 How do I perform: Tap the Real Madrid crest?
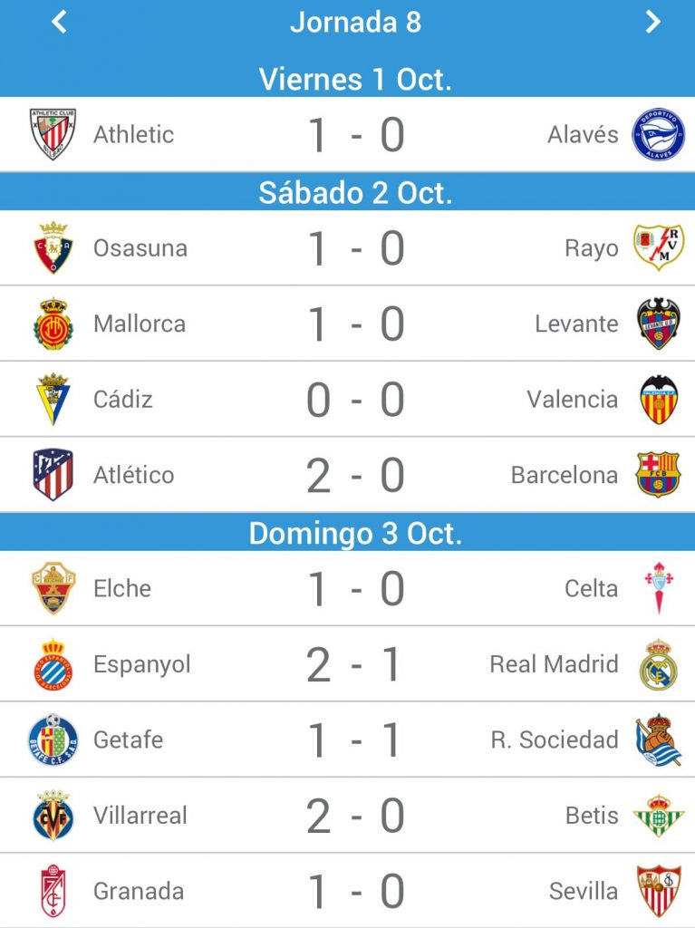pos(658,664)
